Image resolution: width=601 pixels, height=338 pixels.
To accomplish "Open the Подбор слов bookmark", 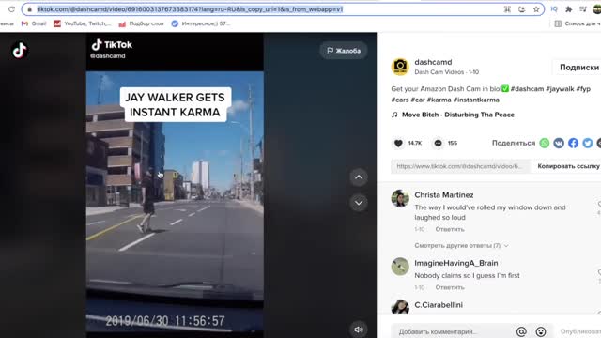I will (141, 23).
